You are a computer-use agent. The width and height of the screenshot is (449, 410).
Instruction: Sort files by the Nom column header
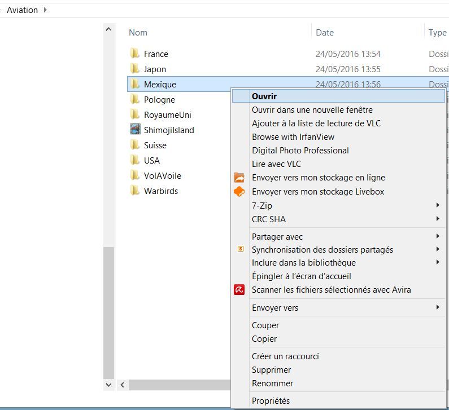138,33
